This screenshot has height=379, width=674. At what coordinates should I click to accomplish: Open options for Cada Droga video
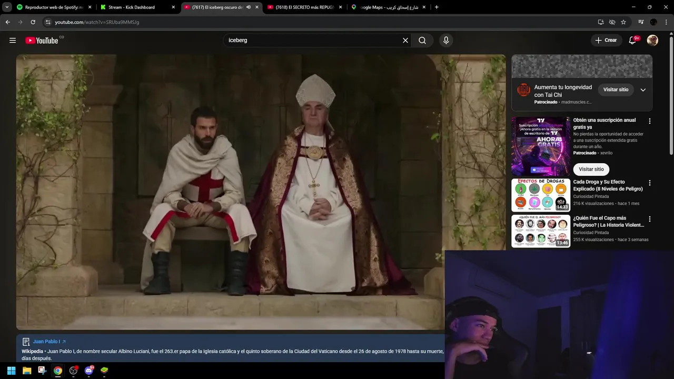coord(649,183)
